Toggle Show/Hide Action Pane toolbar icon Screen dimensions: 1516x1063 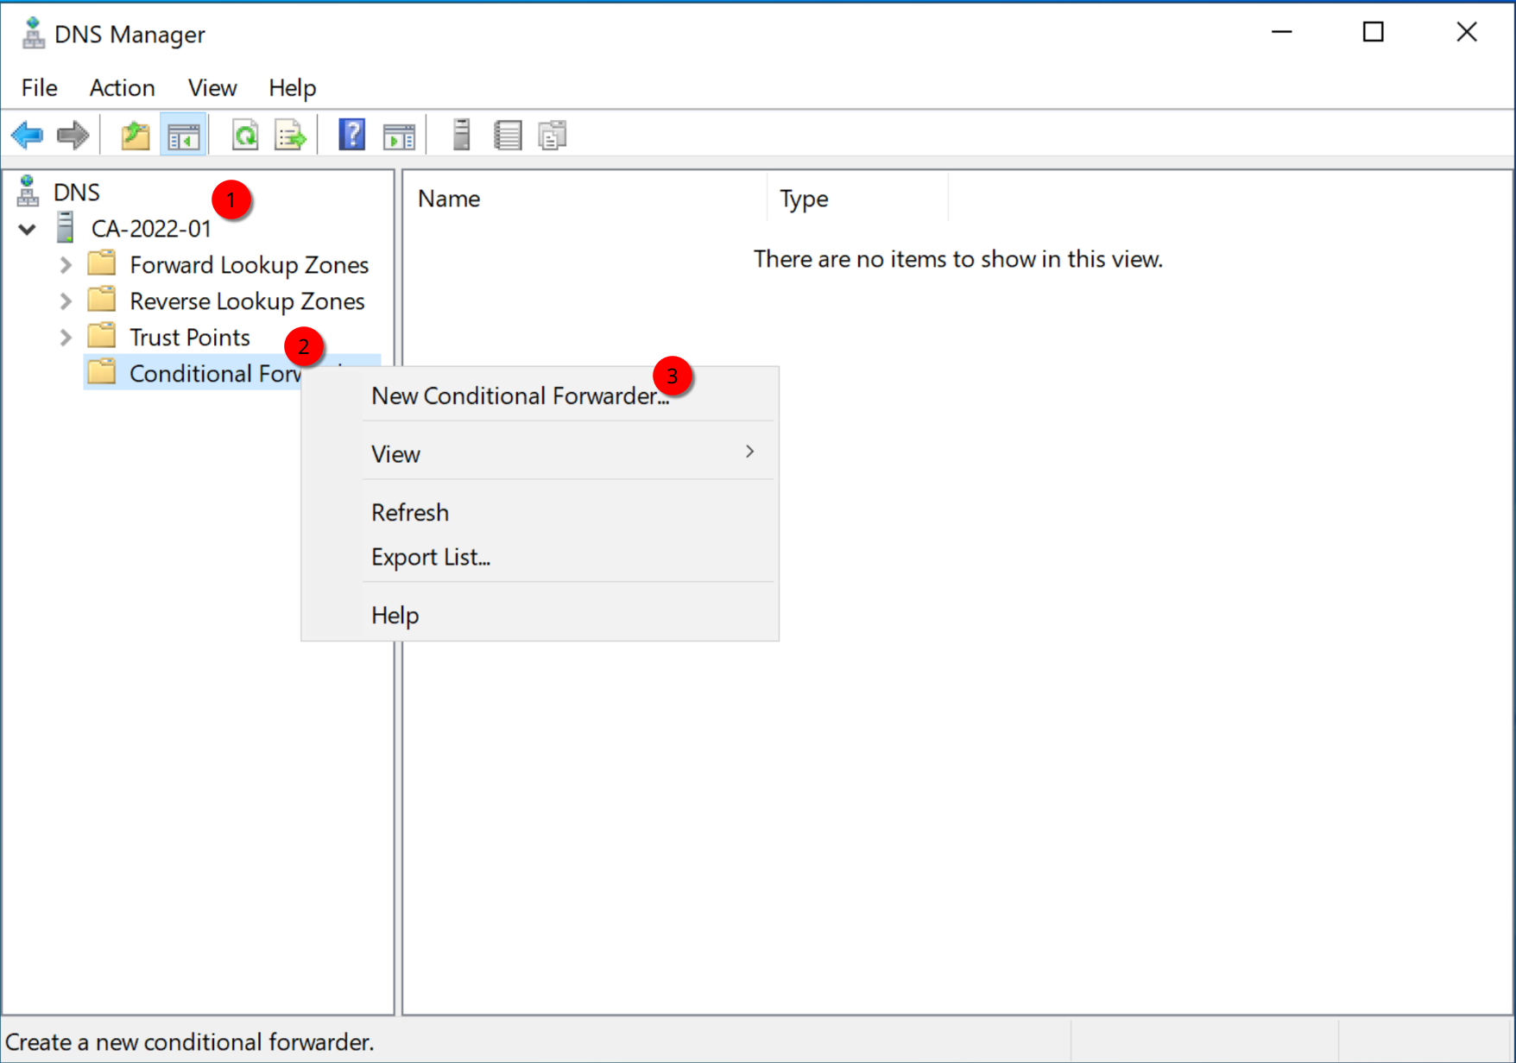click(398, 135)
